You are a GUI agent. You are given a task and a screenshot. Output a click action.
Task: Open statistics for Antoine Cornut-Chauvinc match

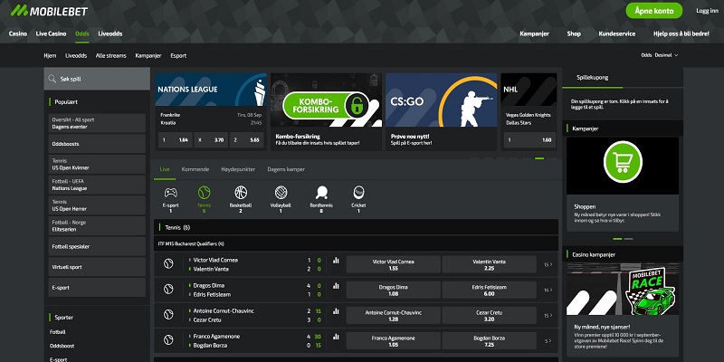coord(336,311)
